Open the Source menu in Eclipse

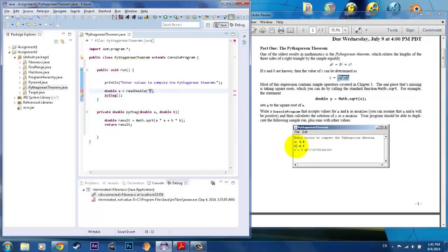(x=28, y=11)
